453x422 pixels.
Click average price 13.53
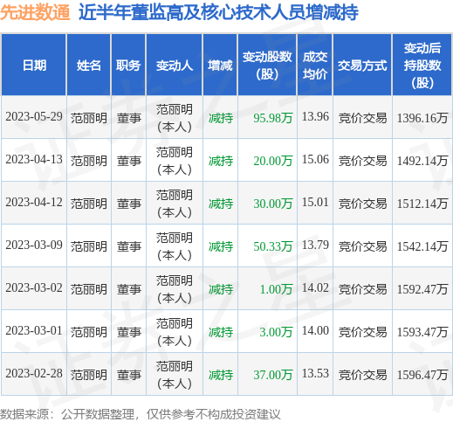pos(315,374)
